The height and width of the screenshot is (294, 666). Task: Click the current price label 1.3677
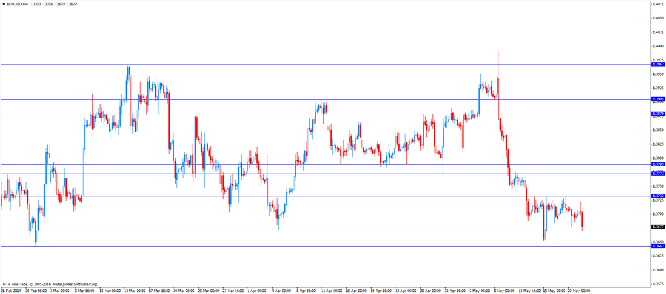click(658, 227)
